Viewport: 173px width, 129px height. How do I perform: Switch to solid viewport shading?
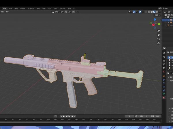tap(152, 12)
